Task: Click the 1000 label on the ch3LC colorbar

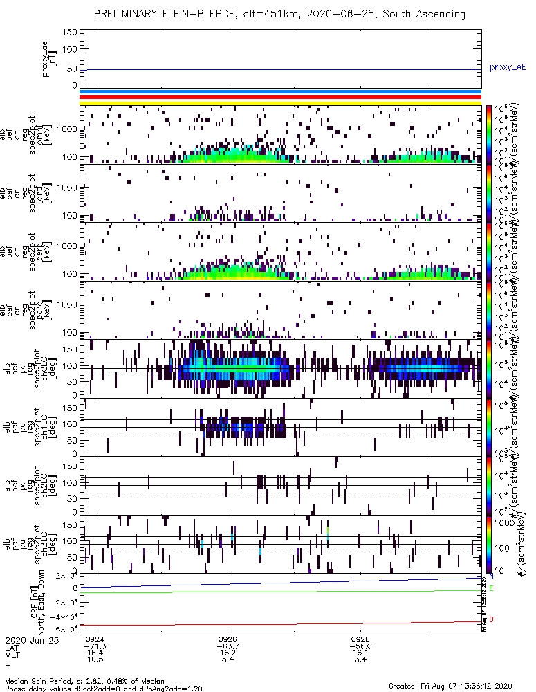Action: click(503, 523)
